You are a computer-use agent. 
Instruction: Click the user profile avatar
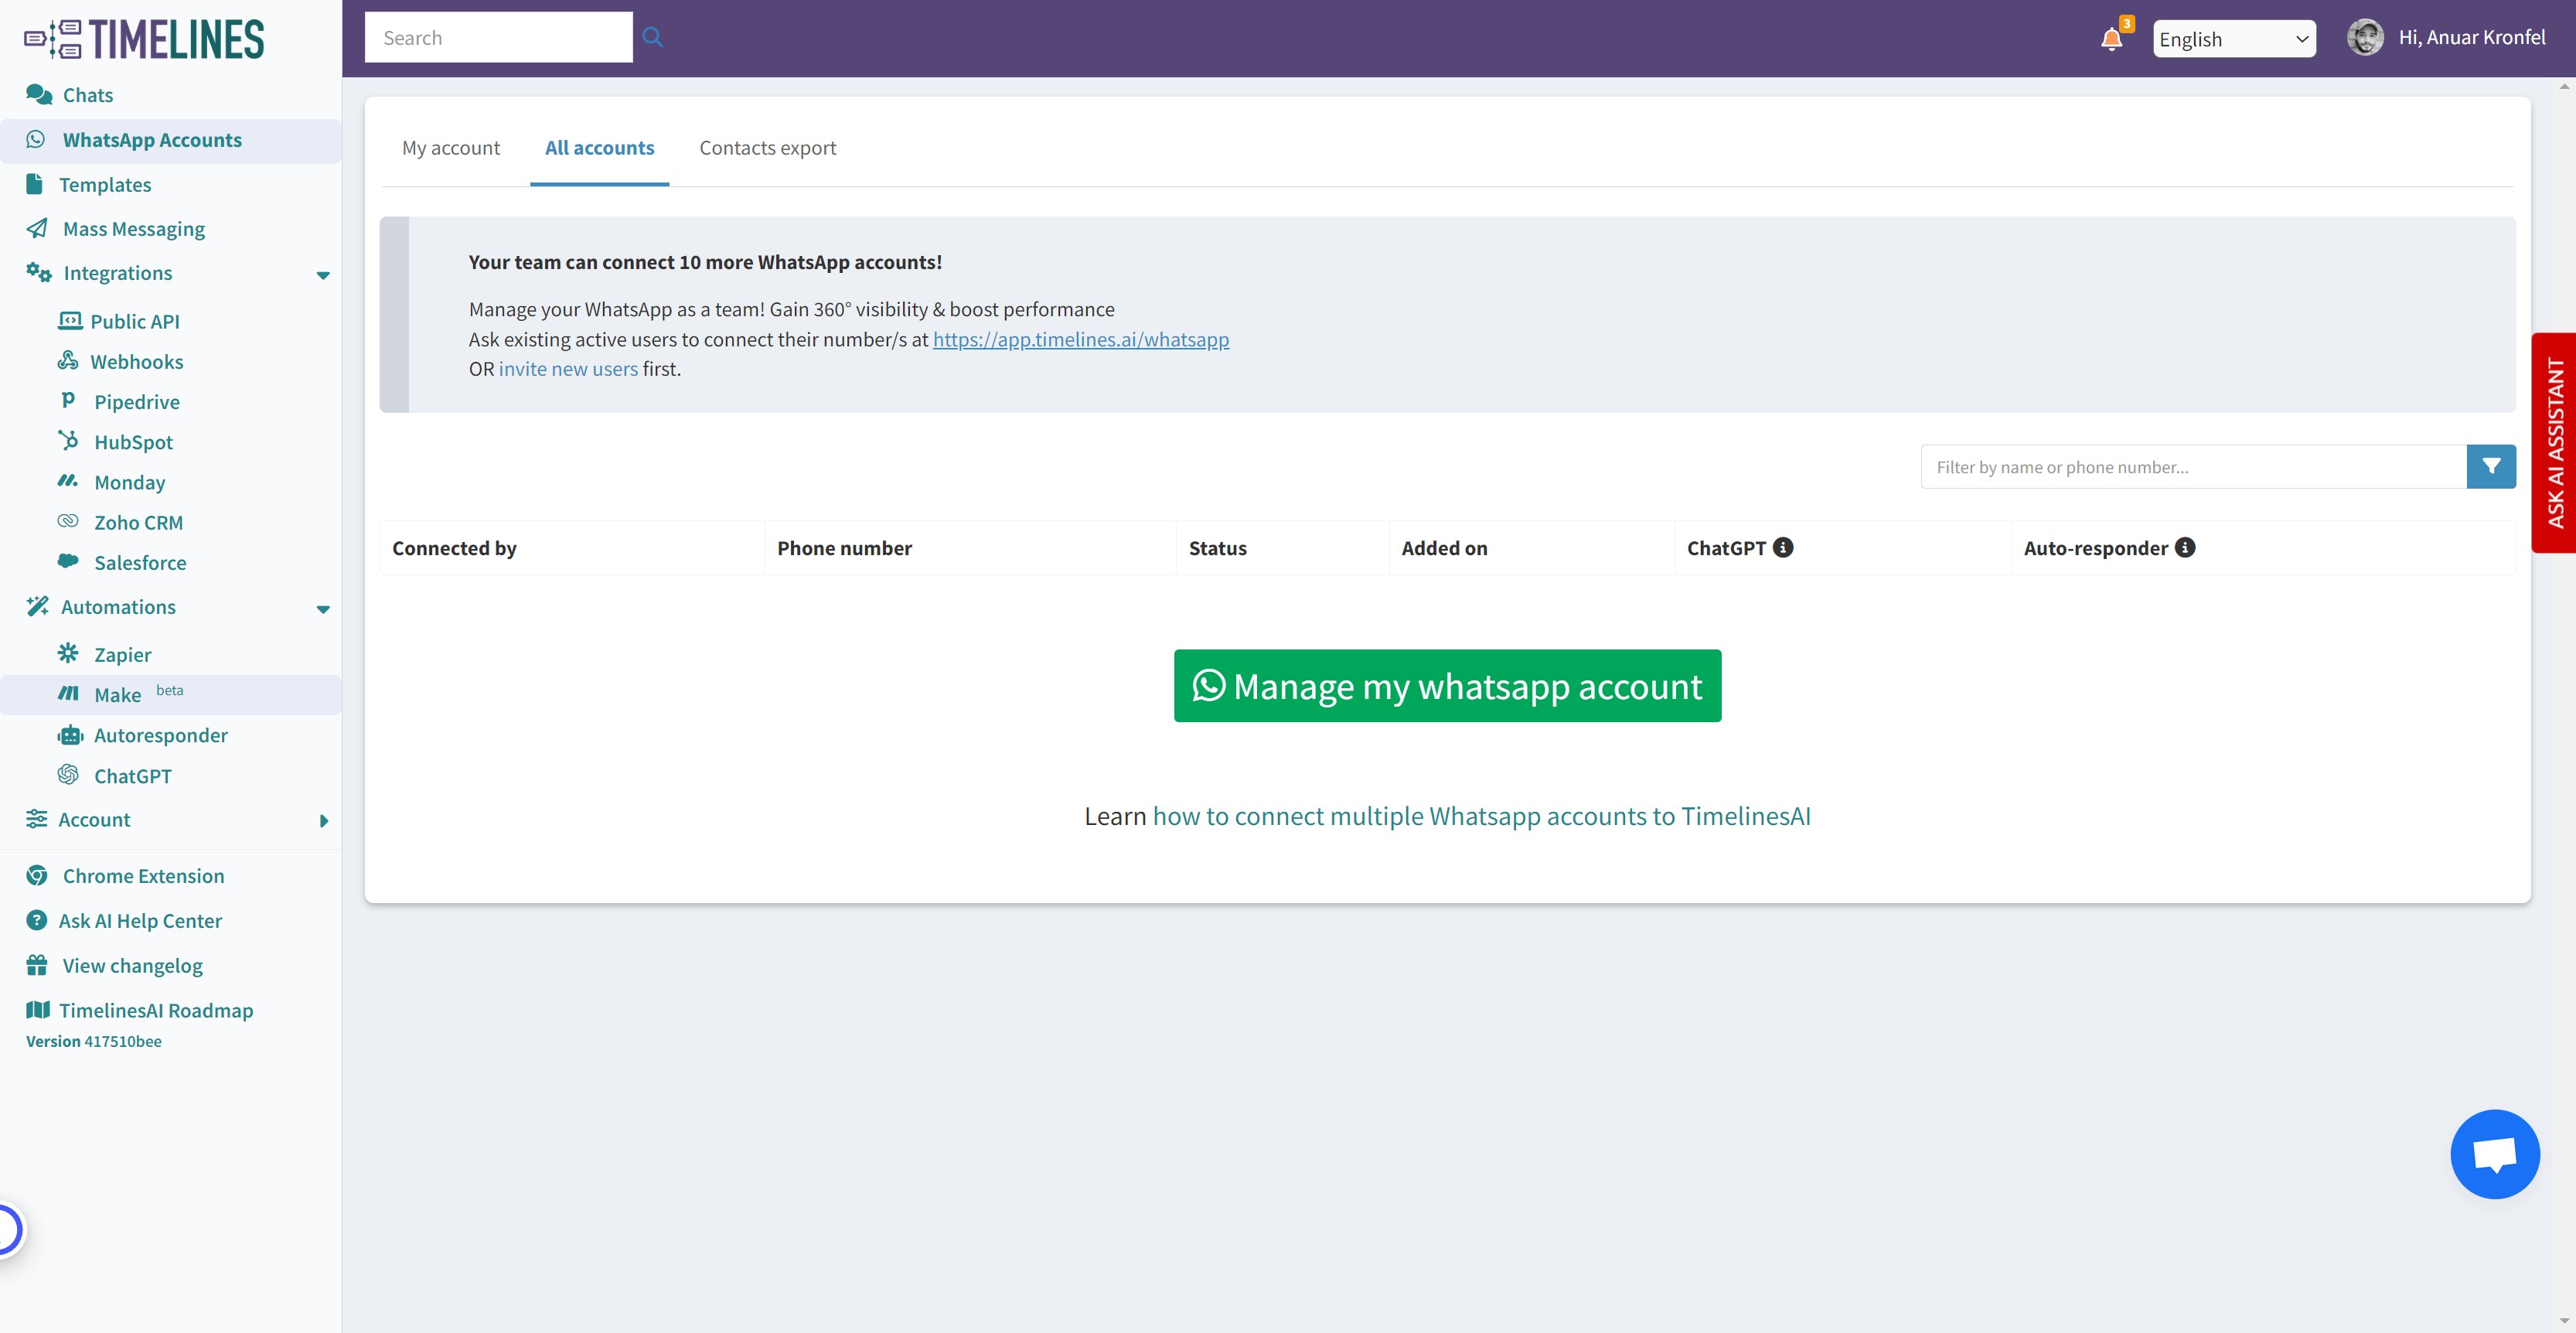(2365, 38)
